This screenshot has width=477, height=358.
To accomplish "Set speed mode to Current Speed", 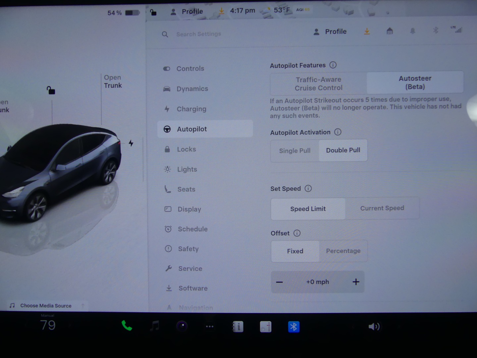I will pos(382,208).
